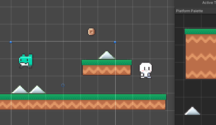
Task: Select the teal cat enemy sprite
Action: 26,61
